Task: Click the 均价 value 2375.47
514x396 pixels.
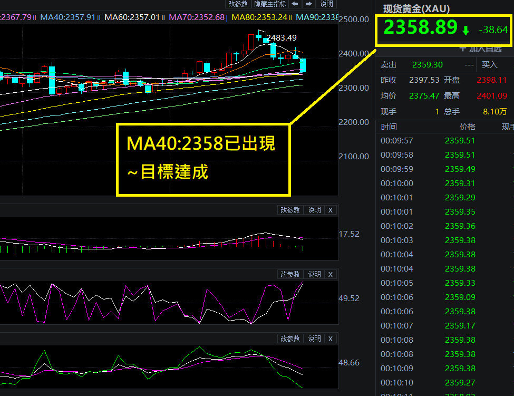Action: [x=424, y=96]
